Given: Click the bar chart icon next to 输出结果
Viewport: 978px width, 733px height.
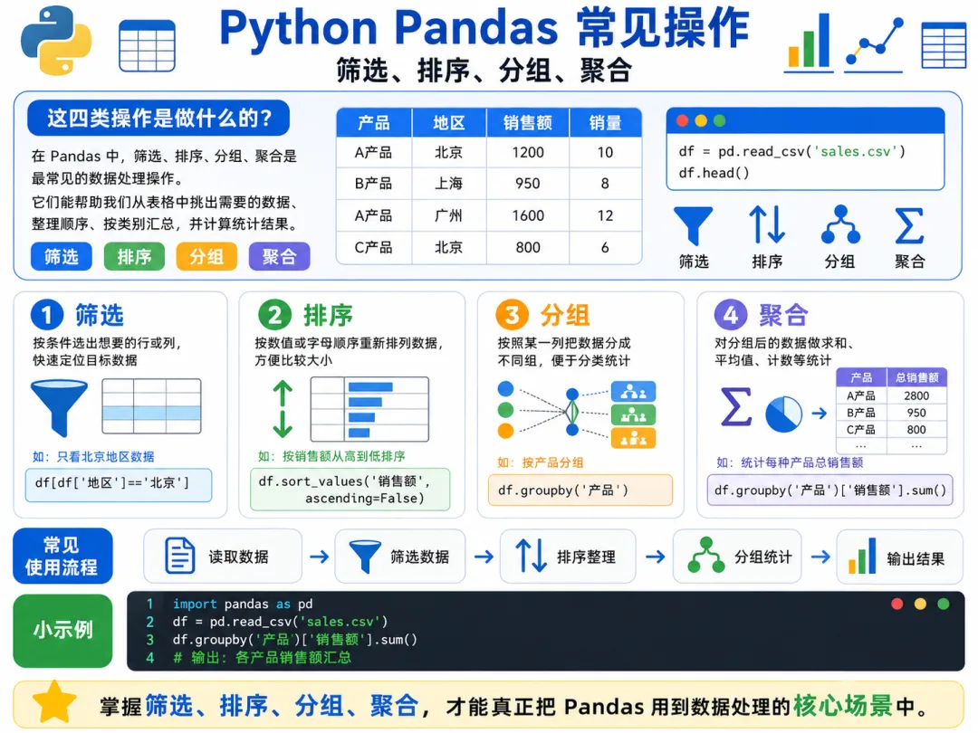Looking at the screenshot, I should (x=862, y=556).
